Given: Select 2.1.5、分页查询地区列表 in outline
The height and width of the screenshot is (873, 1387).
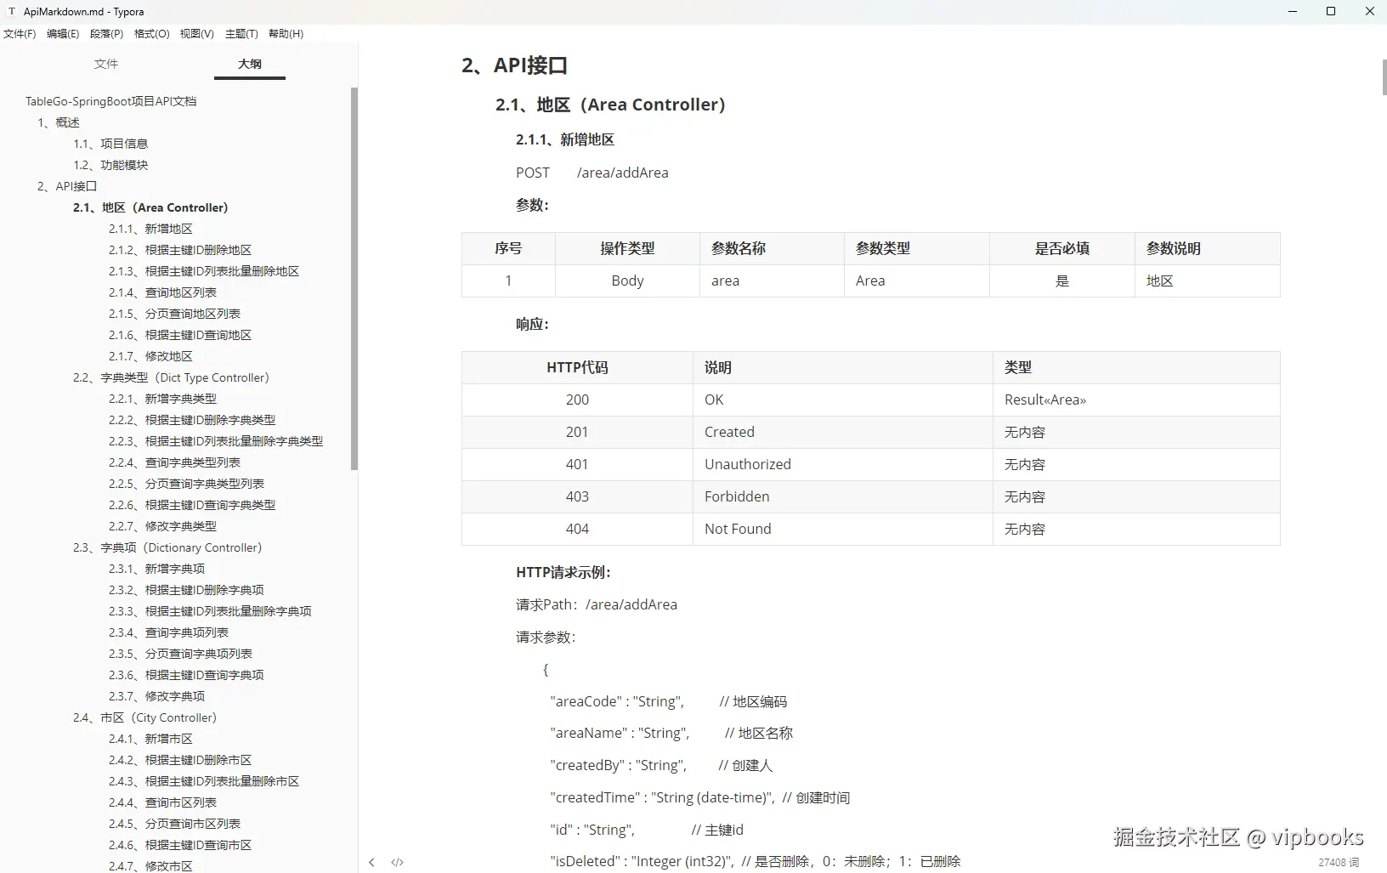Looking at the screenshot, I should click(x=174, y=314).
